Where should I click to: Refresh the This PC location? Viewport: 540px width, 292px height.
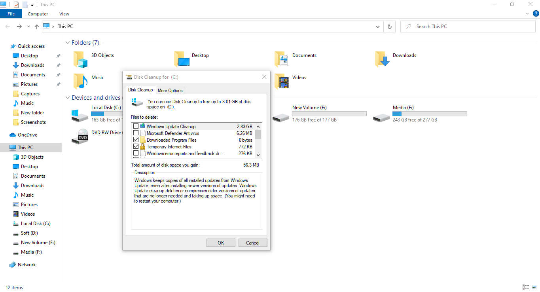[390, 27]
